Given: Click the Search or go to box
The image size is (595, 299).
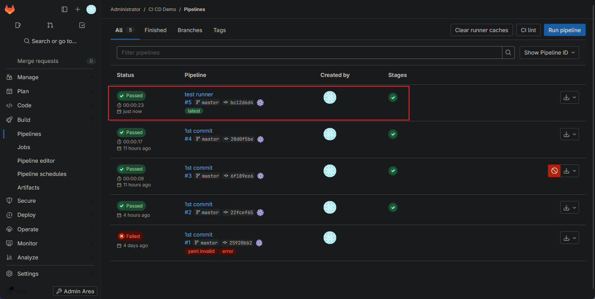Looking at the screenshot, I should pyautogui.click(x=50, y=41).
